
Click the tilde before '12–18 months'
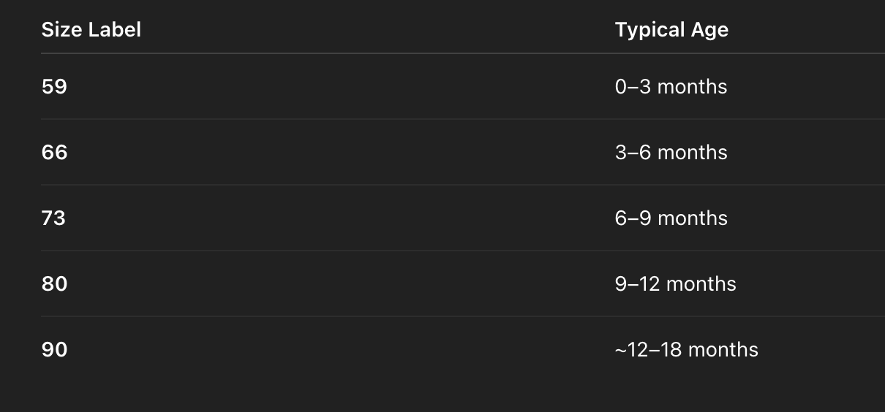pyautogui.click(x=621, y=350)
